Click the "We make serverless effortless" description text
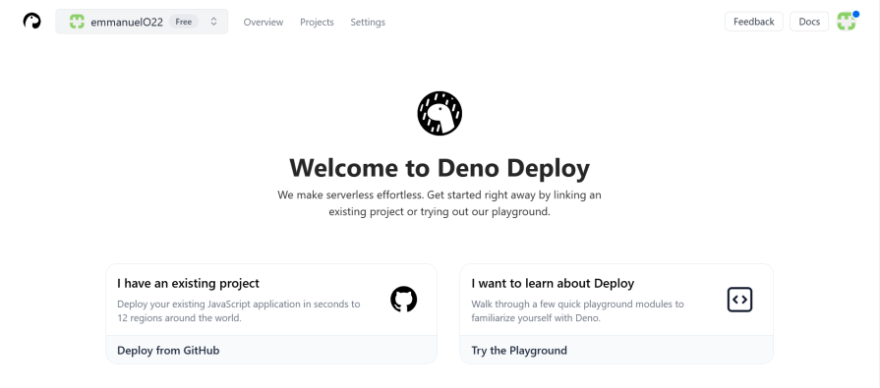The height and width of the screenshot is (388, 880). tap(440, 203)
